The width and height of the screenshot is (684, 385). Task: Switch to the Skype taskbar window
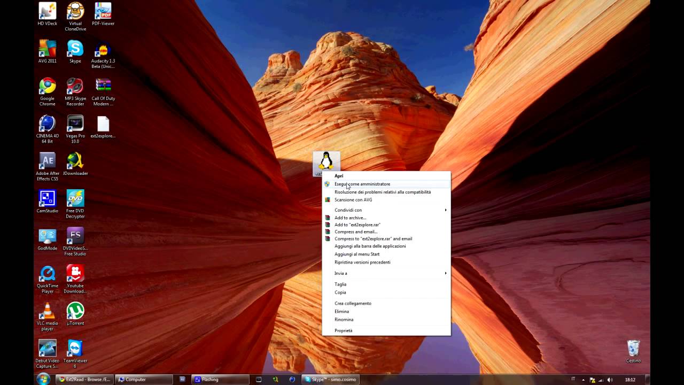point(330,380)
